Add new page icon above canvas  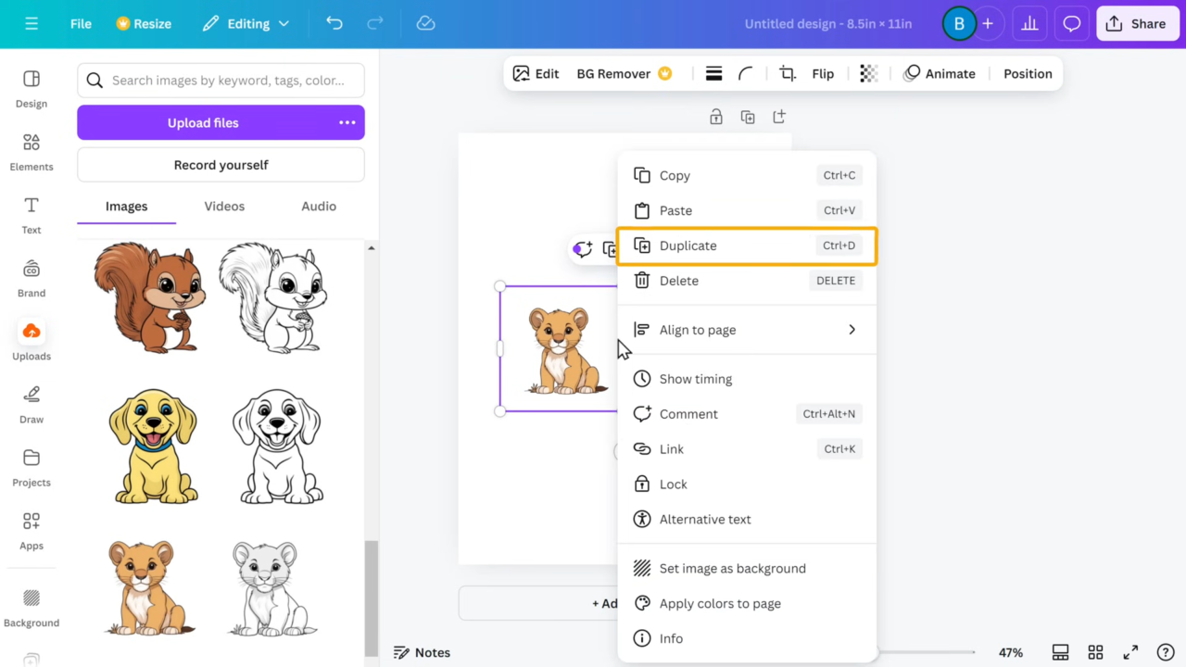[779, 117]
